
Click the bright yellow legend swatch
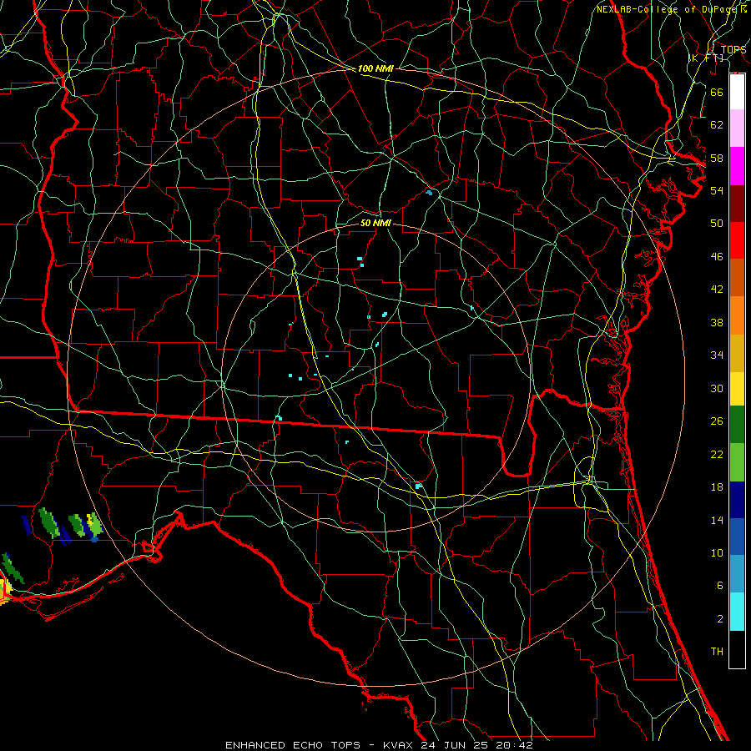pos(737,389)
